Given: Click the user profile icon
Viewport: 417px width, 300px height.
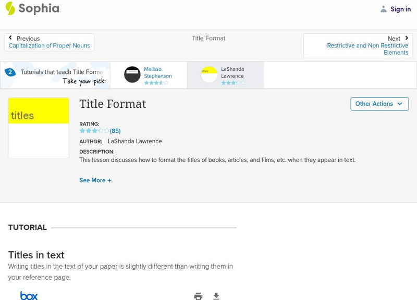Looking at the screenshot, I should click(x=384, y=9).
